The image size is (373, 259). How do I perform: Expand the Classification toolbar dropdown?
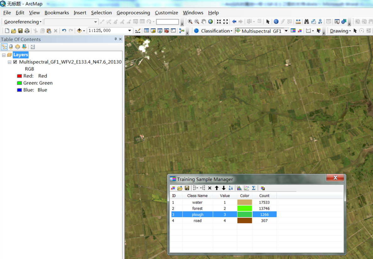tap(217, 31)
